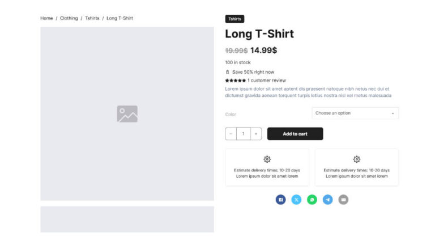
Task: Go to Home in the breadcrumb
Action: 46,18
